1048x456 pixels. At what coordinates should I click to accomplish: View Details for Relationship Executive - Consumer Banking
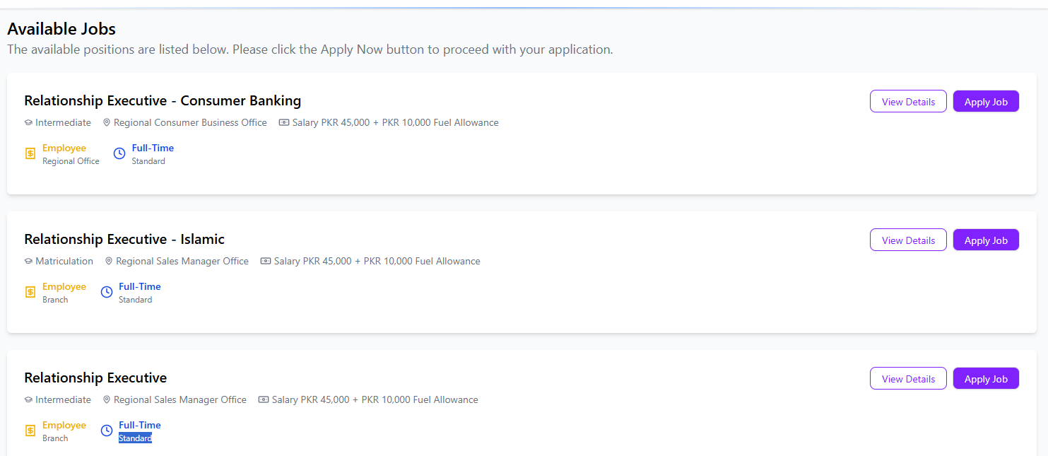pos(908,102)
